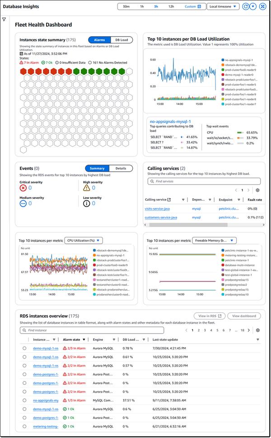The image size is (271, 438).
Task: Select radio for demo-postgres row with 1 Ok
Action: pos(24,418)
